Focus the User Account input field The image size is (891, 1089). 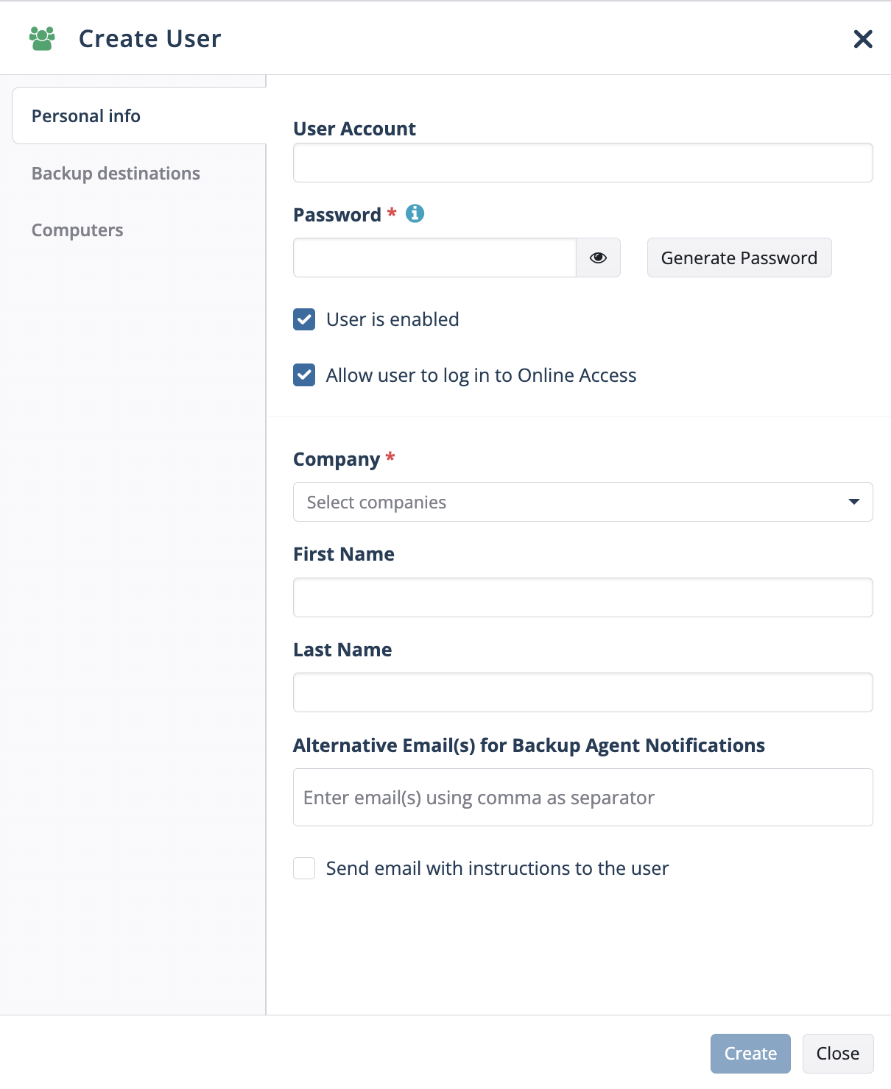(583, 163)
